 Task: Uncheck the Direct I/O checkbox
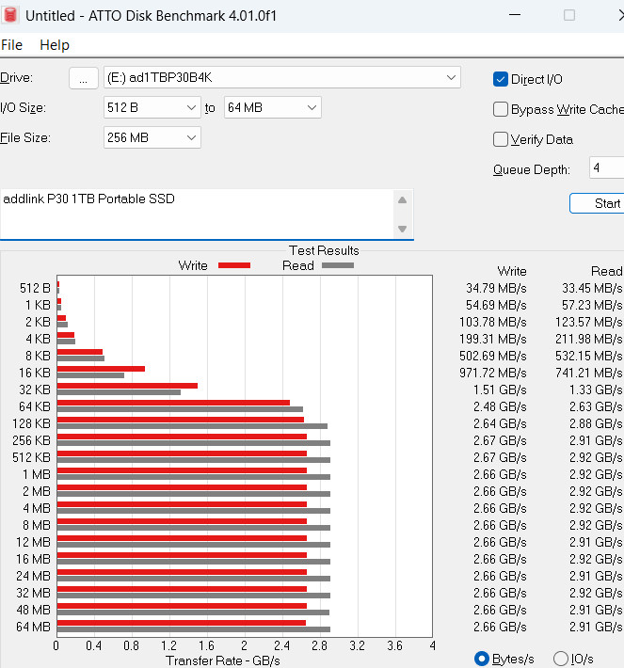tap(501, 79)
